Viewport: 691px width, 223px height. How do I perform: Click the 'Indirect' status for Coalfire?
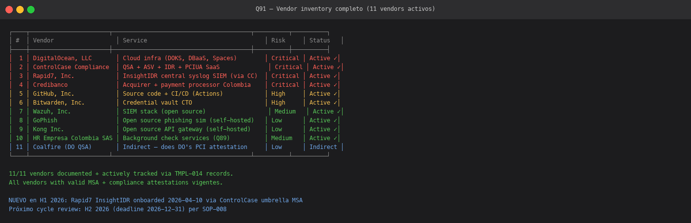click(323, 147)
